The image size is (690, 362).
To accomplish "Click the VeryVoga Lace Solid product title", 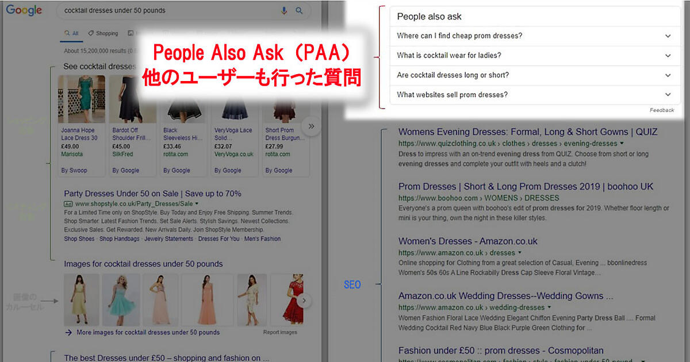I will [233, 134].
